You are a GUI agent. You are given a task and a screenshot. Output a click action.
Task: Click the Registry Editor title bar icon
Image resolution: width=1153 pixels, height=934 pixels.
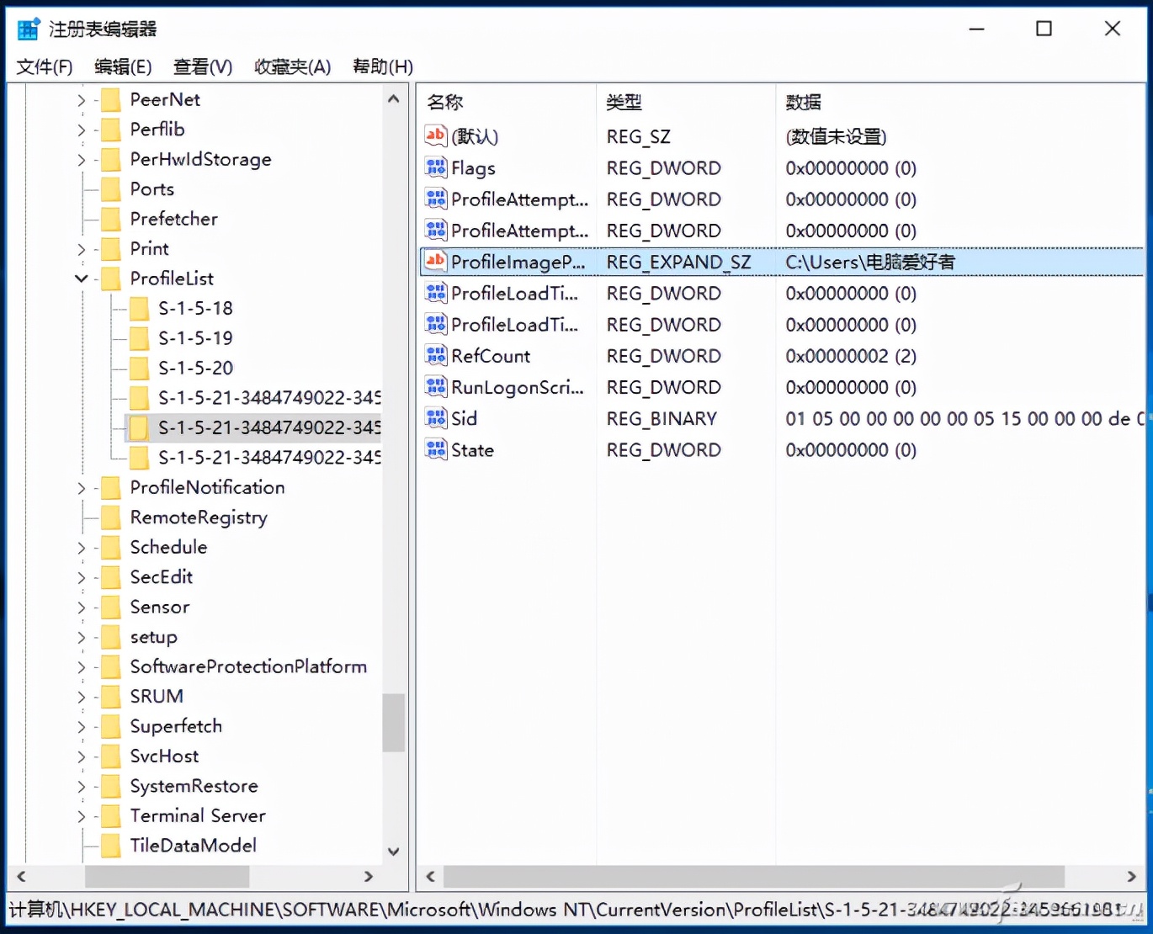[27, 28]
